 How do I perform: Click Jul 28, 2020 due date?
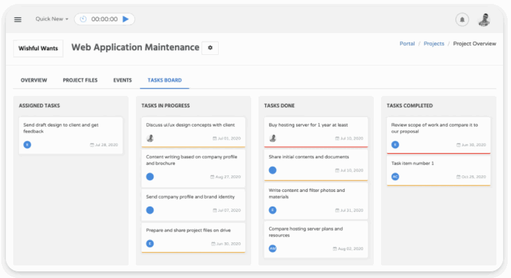(x=104, y=145)
